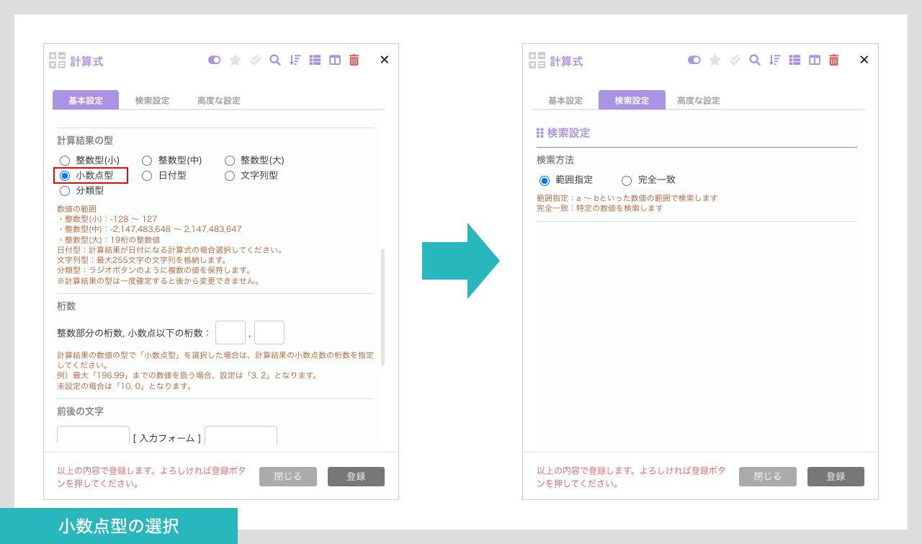Select the 整数型(中) radio button

tap(147, 161)
